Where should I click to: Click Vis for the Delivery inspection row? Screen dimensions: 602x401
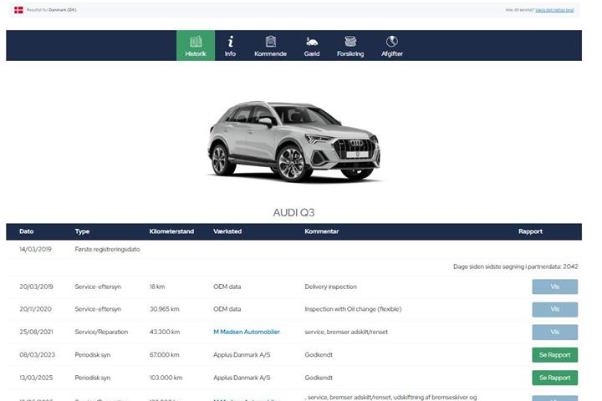554,287
